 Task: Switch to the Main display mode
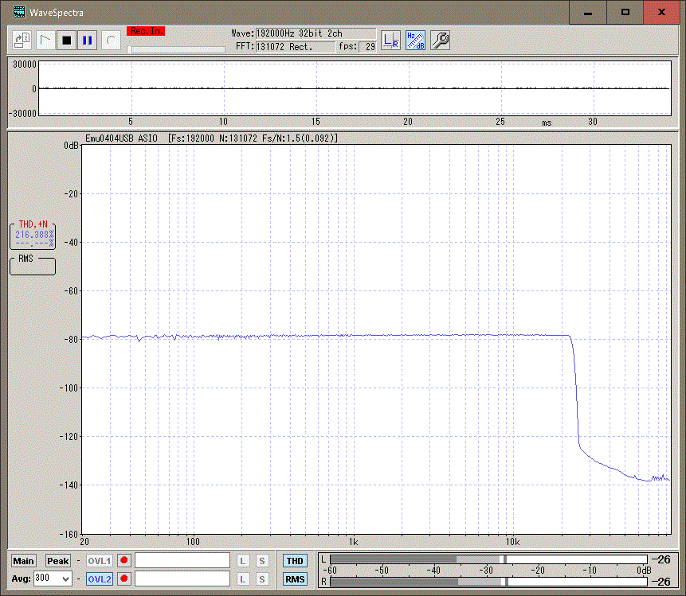coord(24,561)
